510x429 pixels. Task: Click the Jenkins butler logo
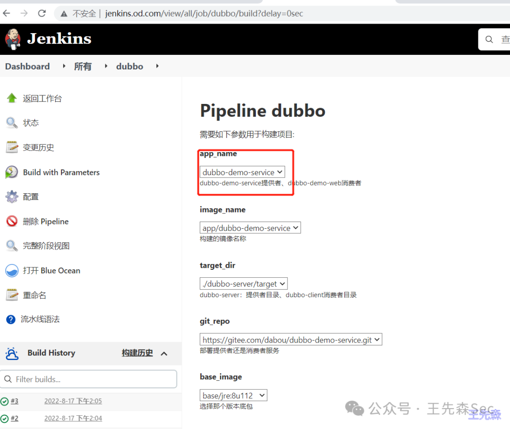click(13, 39)
